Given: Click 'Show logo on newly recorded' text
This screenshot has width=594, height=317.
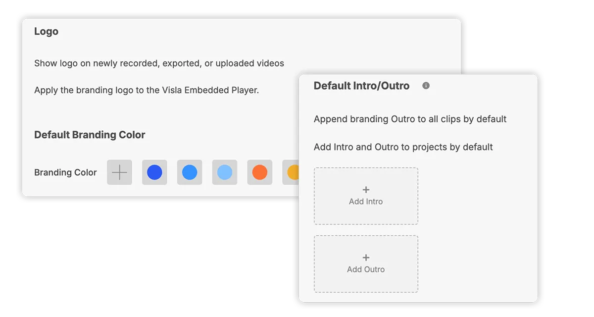Looking at the screenshot, I should coord(159,63).
